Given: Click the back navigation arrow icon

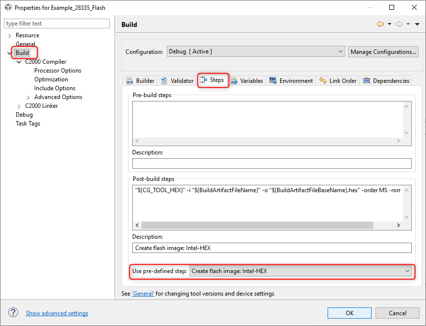Looking at the screenshot, I should point(380,24).
